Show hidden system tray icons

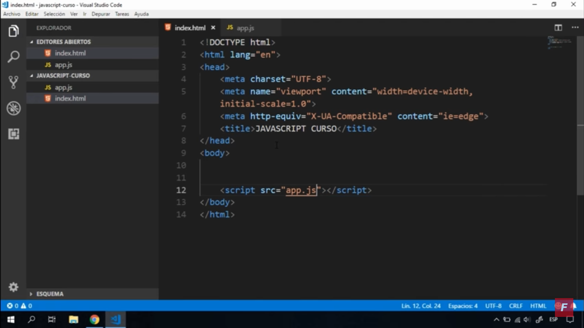pyautogui.click(x=496, y=319)
